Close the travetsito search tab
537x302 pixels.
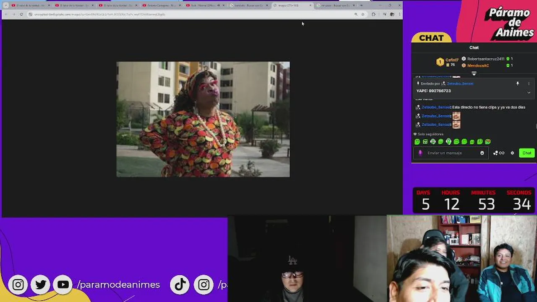[267, 5]
